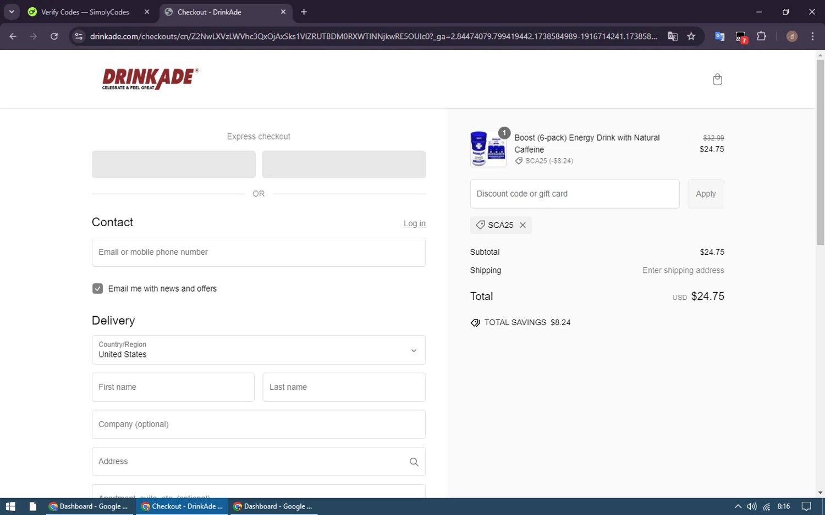The width and height of the screenshot is (825, 515).
Task: Click the first express checkout button
Action: [174, 164]
